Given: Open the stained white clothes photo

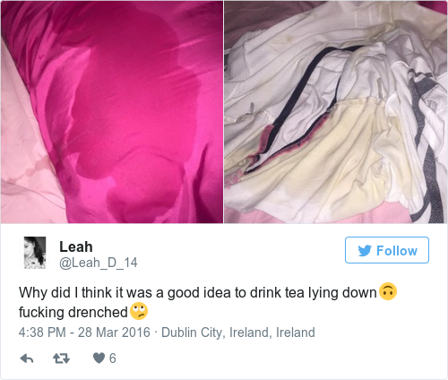Looking at the screenshot, I should pyautogui.click(x=335, y=112).
